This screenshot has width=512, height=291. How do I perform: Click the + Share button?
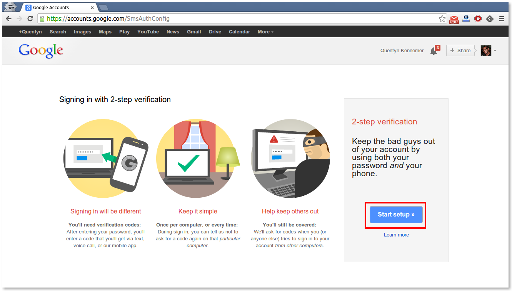click(x=460, y=50)
